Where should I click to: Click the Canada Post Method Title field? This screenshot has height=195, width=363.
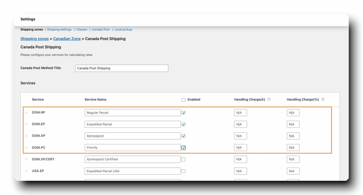pos(122,68)
